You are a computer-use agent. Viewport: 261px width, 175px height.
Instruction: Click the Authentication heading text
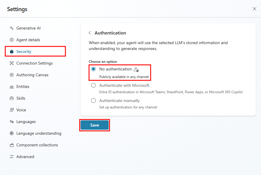point(110,33)
